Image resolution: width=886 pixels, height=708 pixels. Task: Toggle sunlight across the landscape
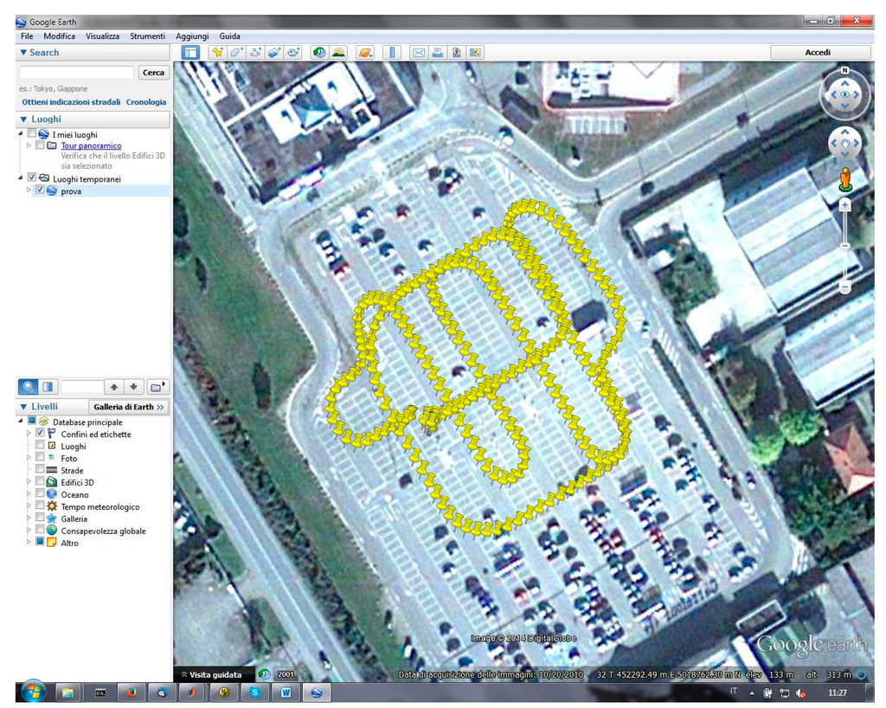[338, 52]
